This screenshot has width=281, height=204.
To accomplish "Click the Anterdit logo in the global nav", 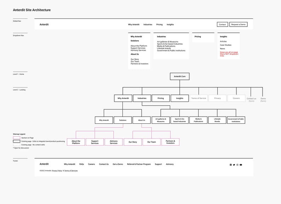I will coord(44,24).
